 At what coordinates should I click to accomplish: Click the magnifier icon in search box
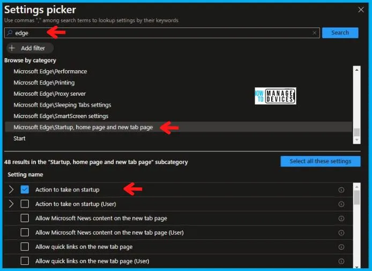tap(10, 33)
